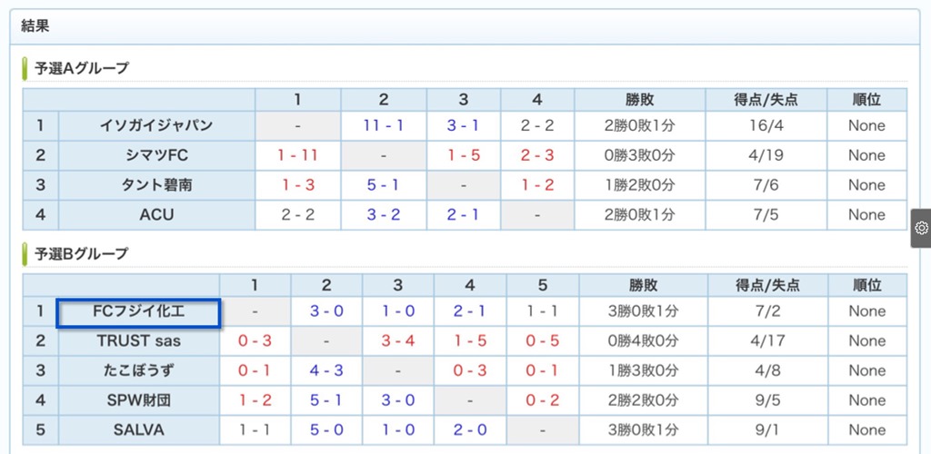
Task: Click the 3勝0敗1分 record for SALVA
Action: pos(644,429)
